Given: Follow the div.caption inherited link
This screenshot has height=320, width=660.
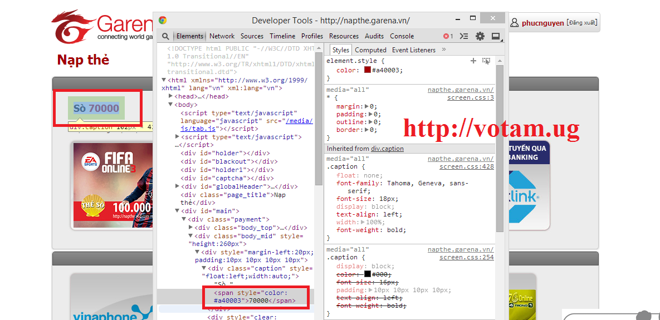Looking at the screenshot, I should 387,149.
